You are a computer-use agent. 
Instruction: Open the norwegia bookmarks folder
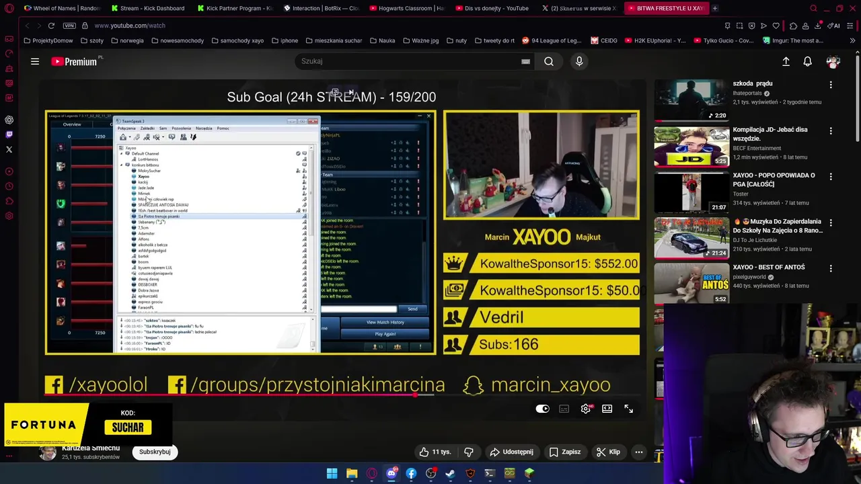127,40
